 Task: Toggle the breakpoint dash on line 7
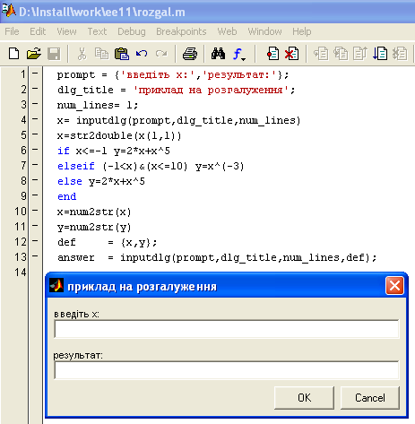click(35, 164)
